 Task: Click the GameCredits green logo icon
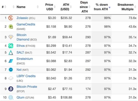[x=11, y=27]
